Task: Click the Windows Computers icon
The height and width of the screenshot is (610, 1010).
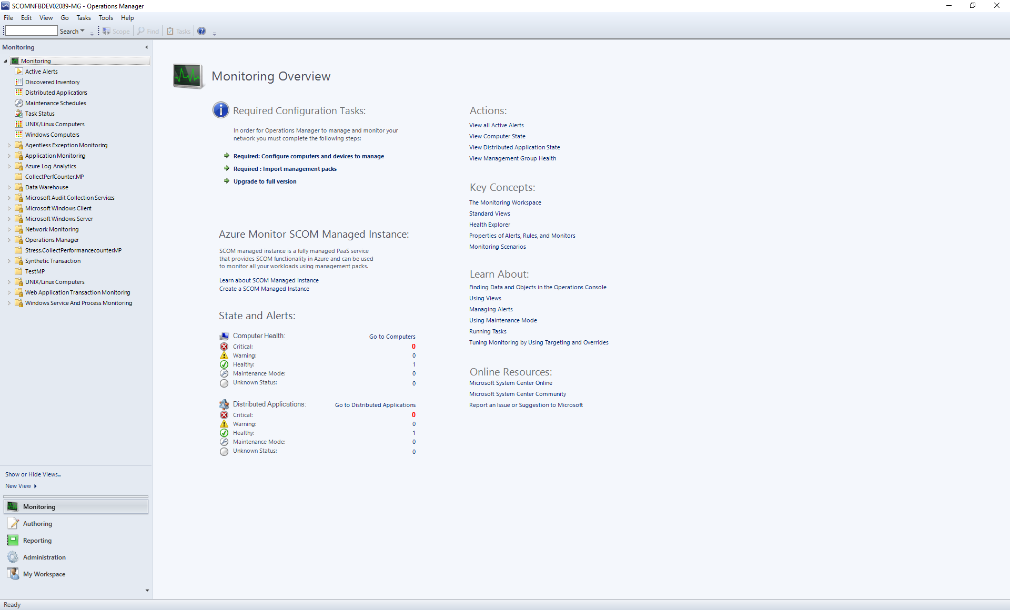Action: 19,134
